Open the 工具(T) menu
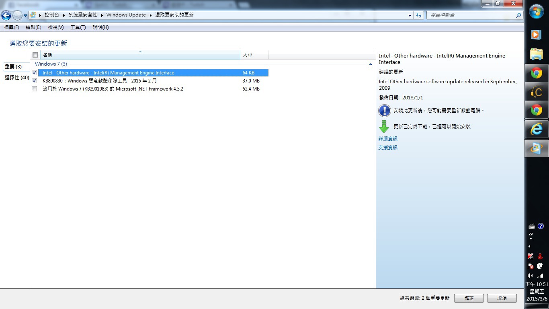The image size is (549, 309). tap(78, 27)
